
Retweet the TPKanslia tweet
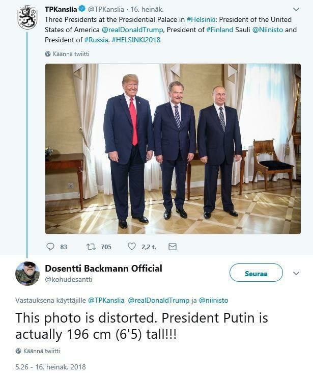[92, 247]
